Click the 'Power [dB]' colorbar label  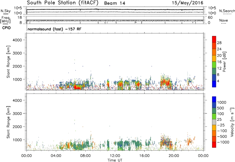[224, 62]
